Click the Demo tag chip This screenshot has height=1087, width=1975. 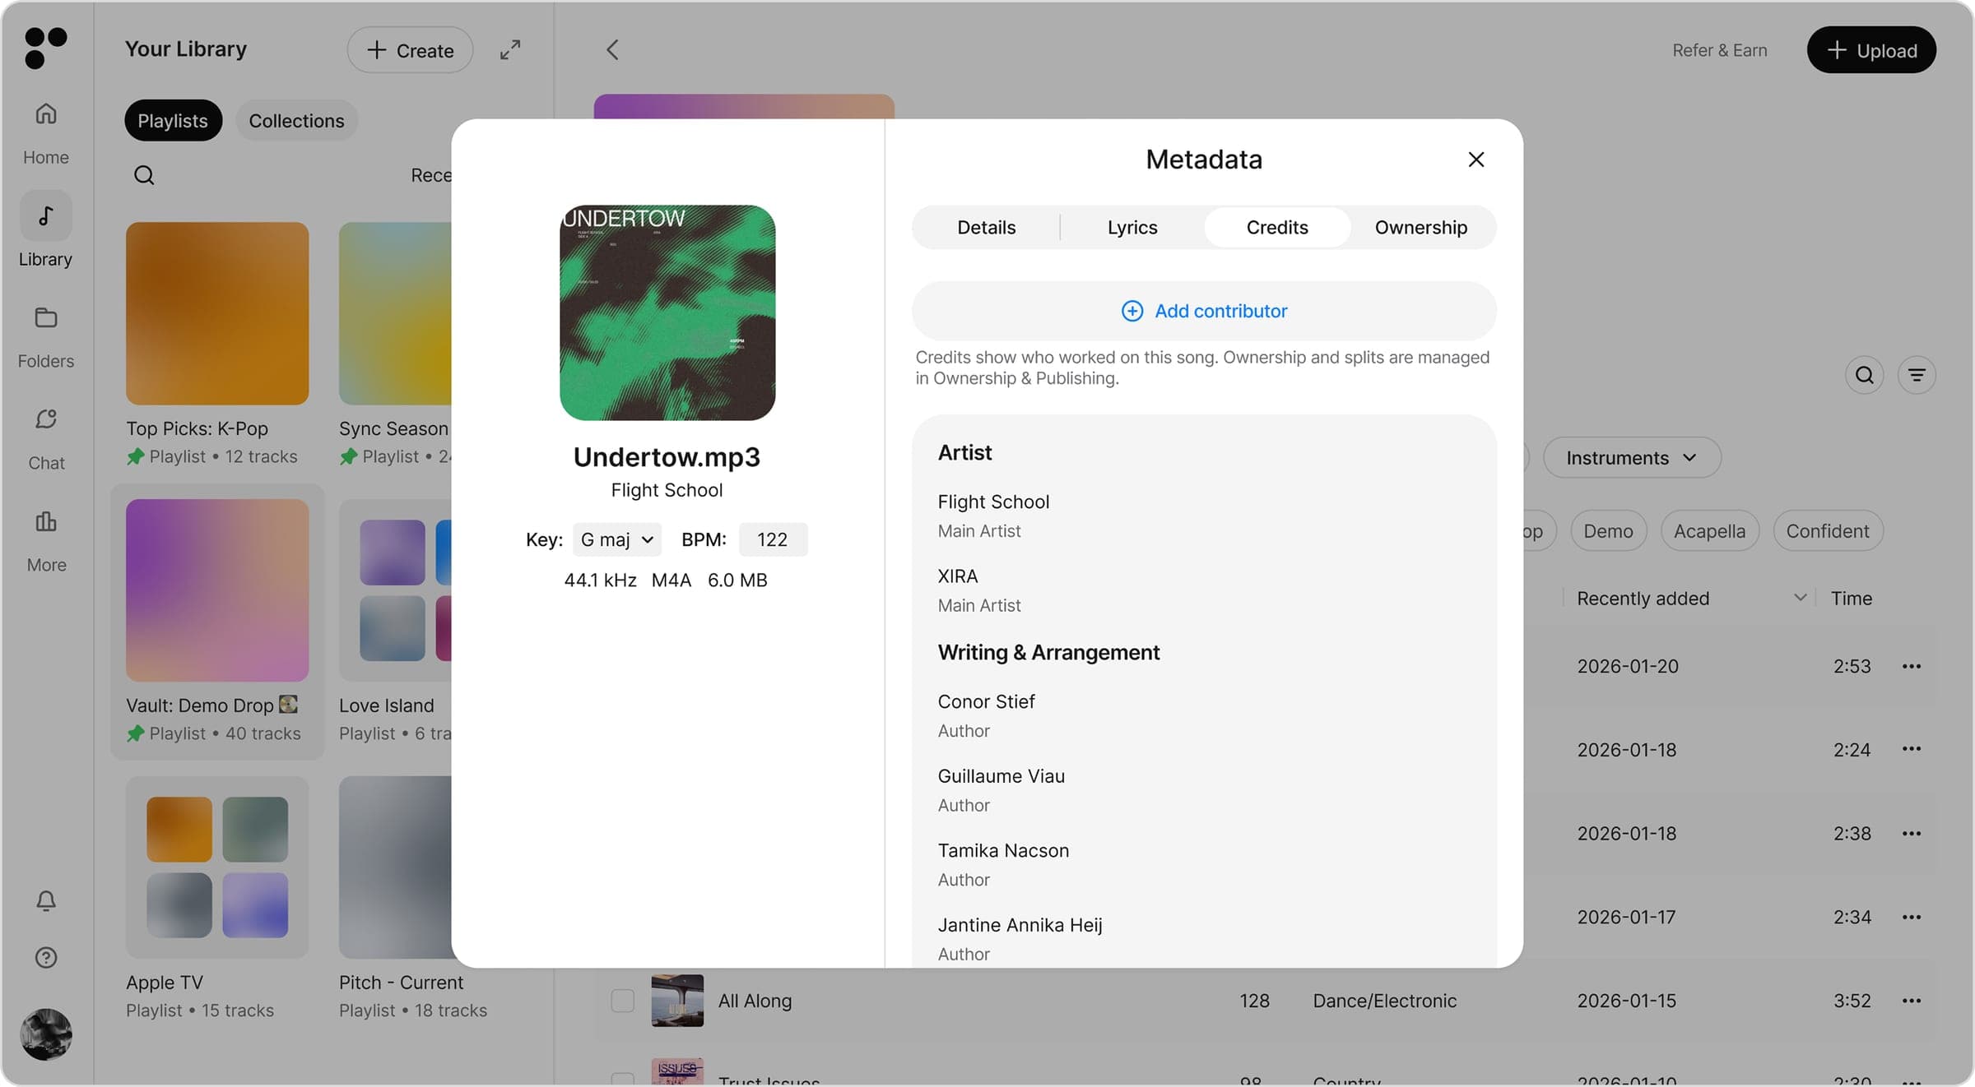point(1608,531)
